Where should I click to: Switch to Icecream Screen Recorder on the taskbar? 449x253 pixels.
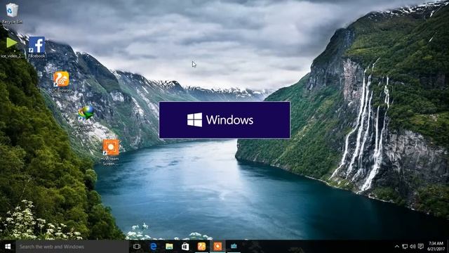point(217,247)
